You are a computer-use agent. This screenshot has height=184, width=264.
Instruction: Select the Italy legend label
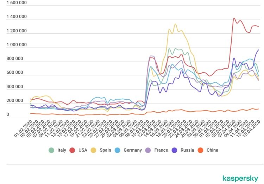coord(62,150)
